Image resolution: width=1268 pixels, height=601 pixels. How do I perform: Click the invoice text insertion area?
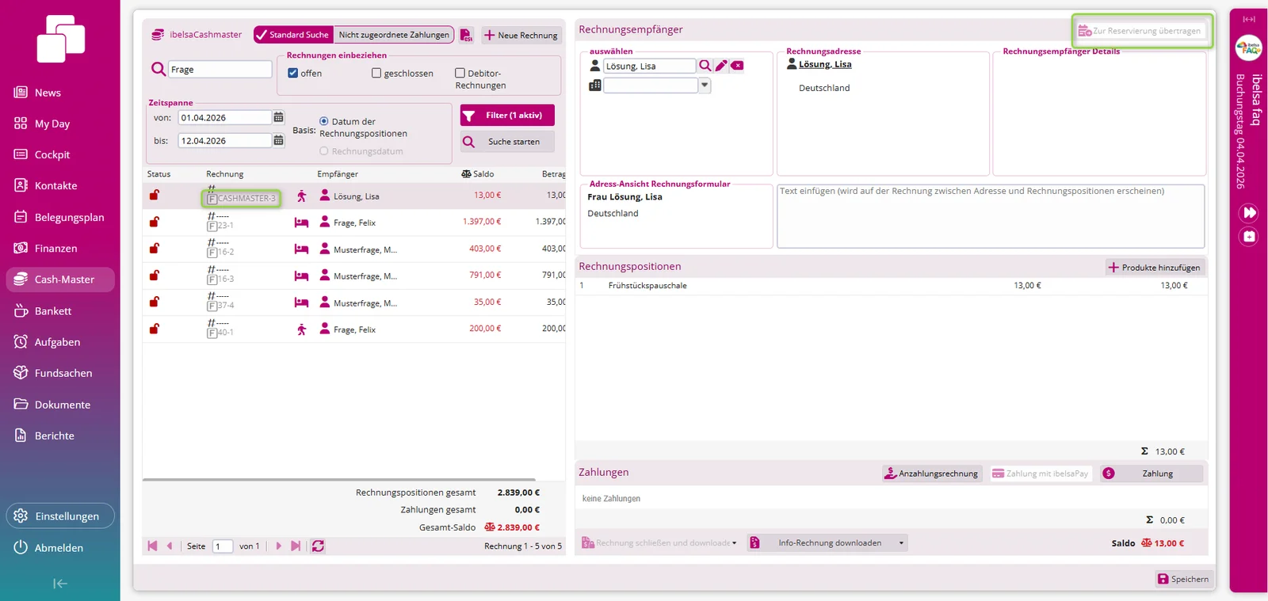click(991, 216)
